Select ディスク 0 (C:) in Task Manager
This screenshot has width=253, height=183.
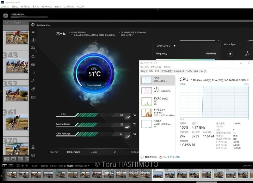pos(157,101)
